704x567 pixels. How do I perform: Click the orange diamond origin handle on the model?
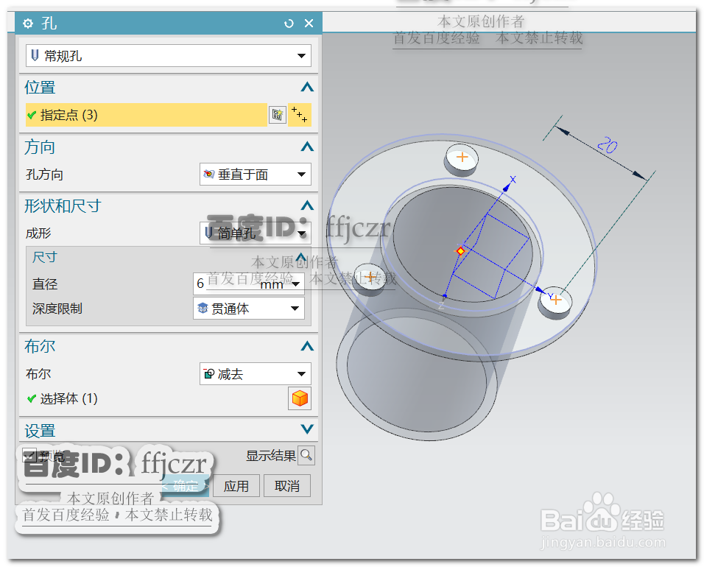[x=460, y=251]
